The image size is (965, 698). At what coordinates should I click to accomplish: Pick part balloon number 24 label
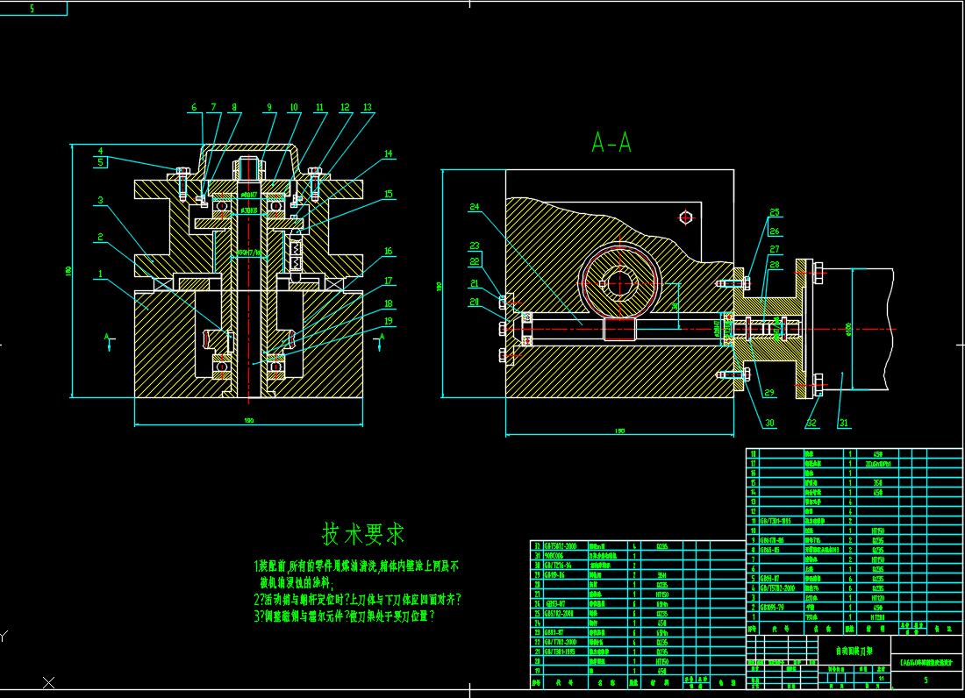point(475,208)
